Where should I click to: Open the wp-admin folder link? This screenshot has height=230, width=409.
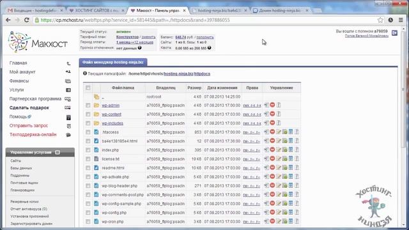click(111, 105)
